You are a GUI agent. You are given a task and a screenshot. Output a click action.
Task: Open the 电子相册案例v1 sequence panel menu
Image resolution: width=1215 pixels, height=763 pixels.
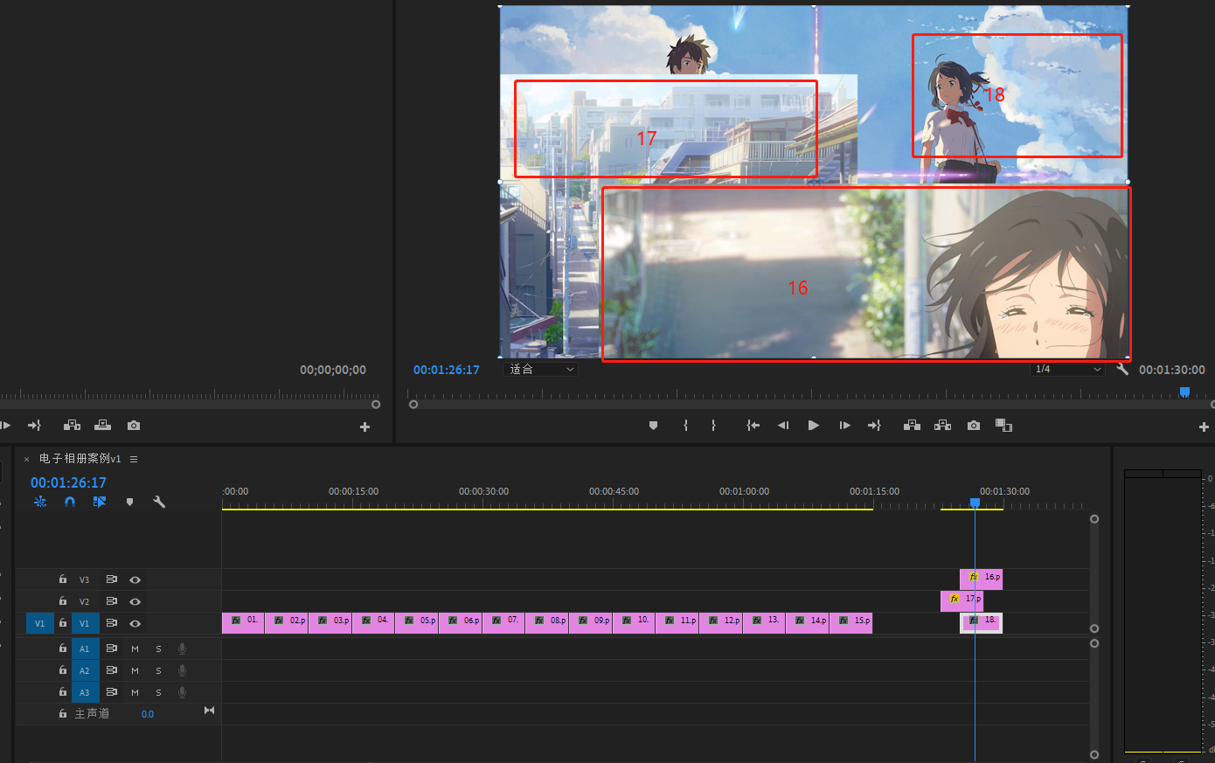[134, 459]
